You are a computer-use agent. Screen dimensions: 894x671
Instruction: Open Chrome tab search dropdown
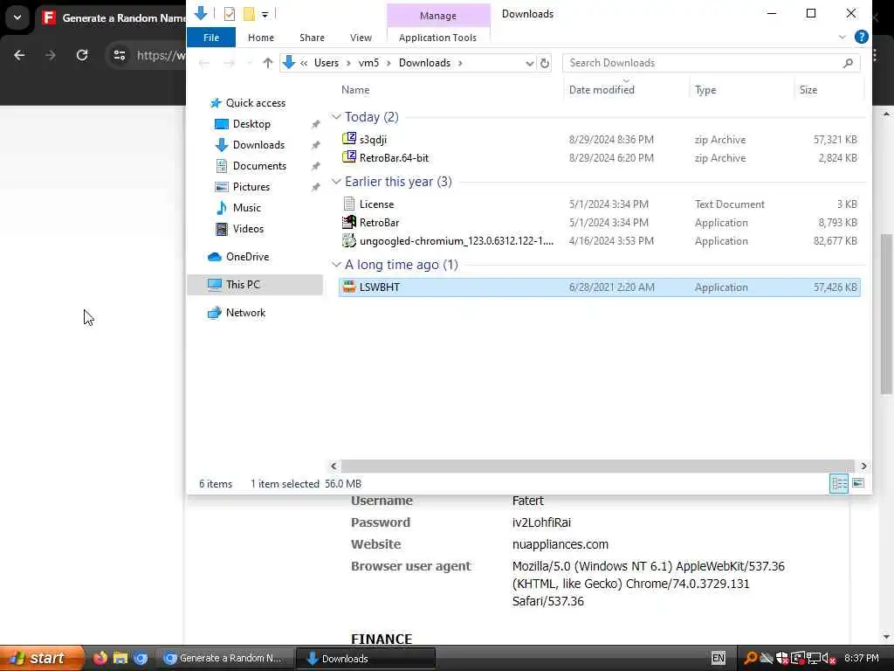click(17, 17)
